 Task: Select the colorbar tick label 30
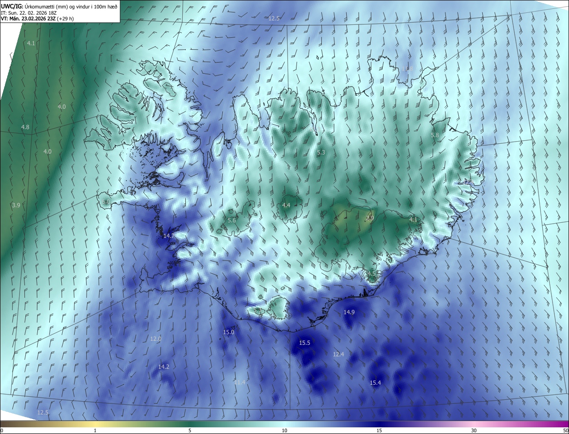(474, 430)
